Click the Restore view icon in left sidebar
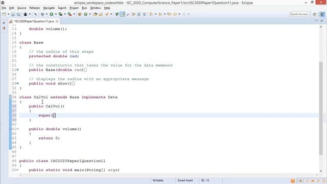The height and width of the screenshot is (184, 327). click(x=4, y=22)
